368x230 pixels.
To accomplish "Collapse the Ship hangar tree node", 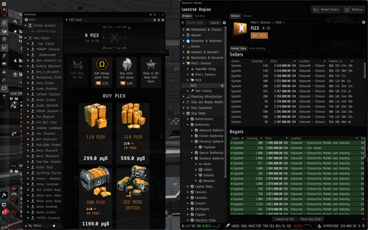I will point(26,38).
